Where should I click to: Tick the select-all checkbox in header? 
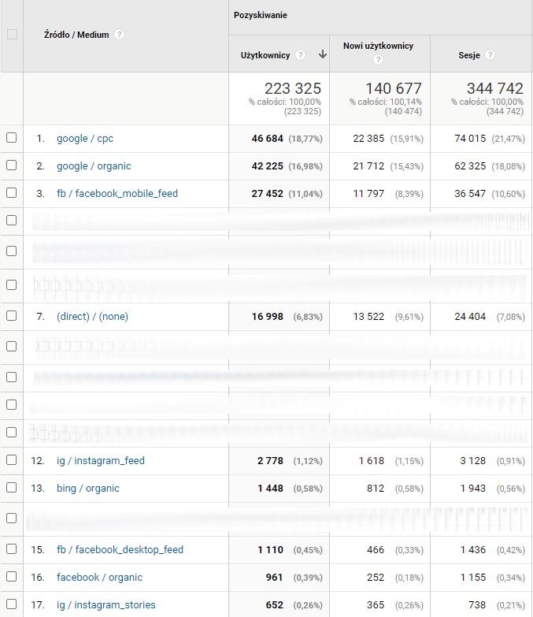(x=12, y=35)
